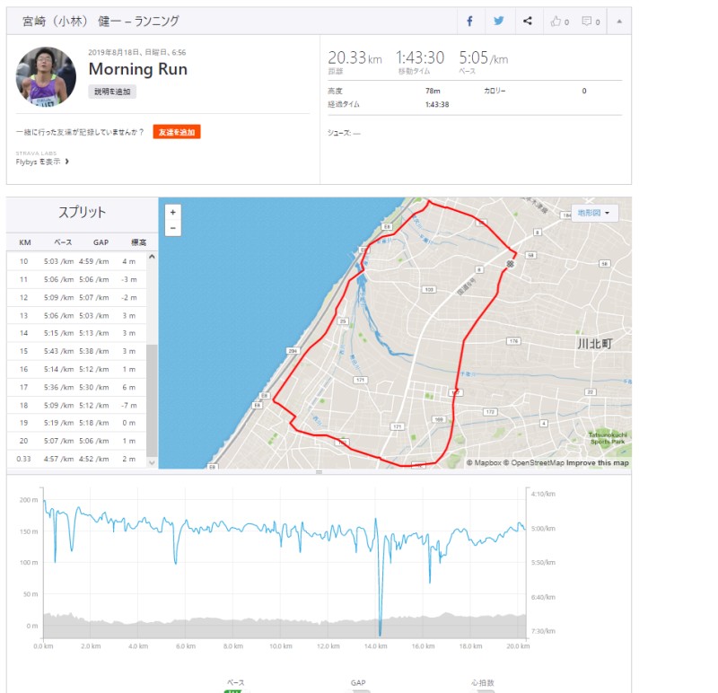718x693 pixels.
Task: Toggle the ペース chart switch
Action: pos(235,689)
